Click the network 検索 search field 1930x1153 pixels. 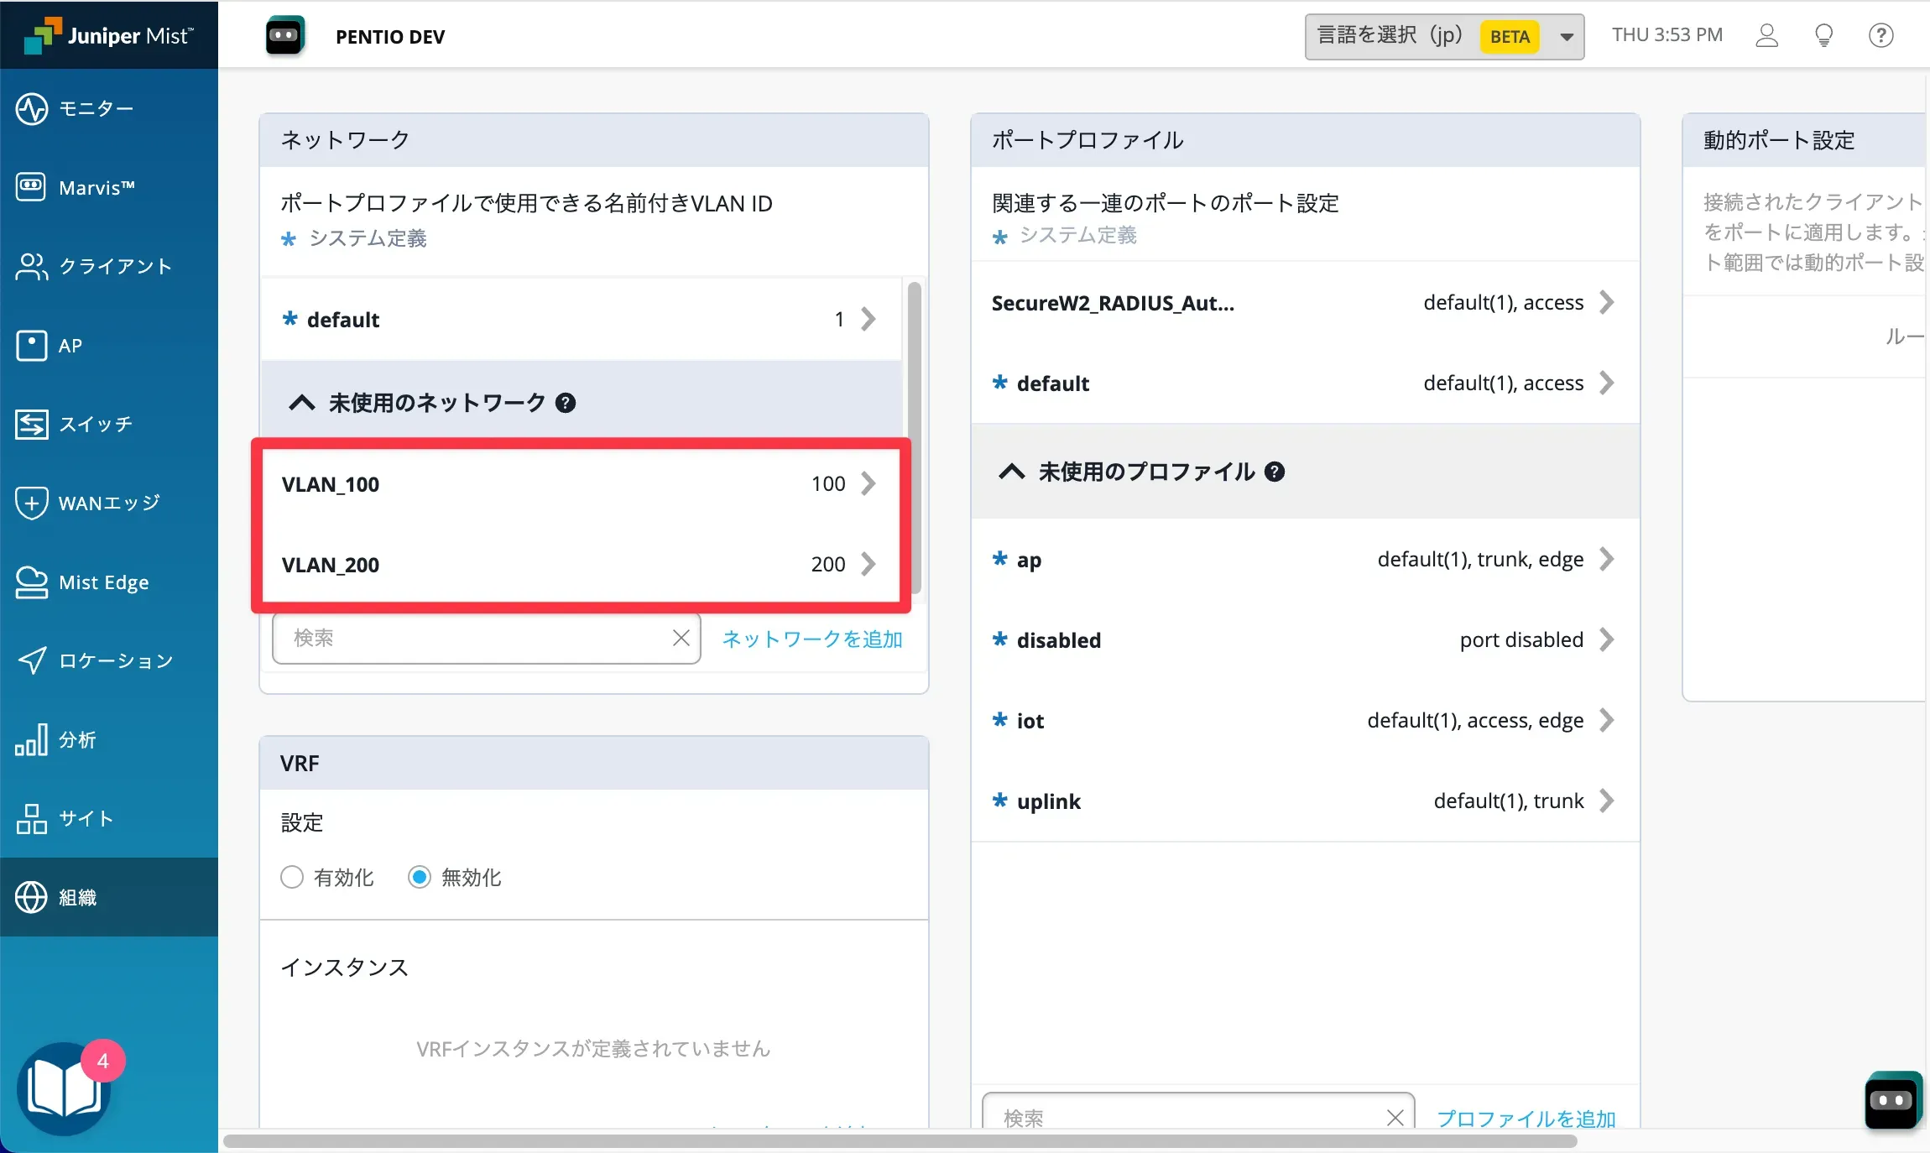[x=470, y=639]
